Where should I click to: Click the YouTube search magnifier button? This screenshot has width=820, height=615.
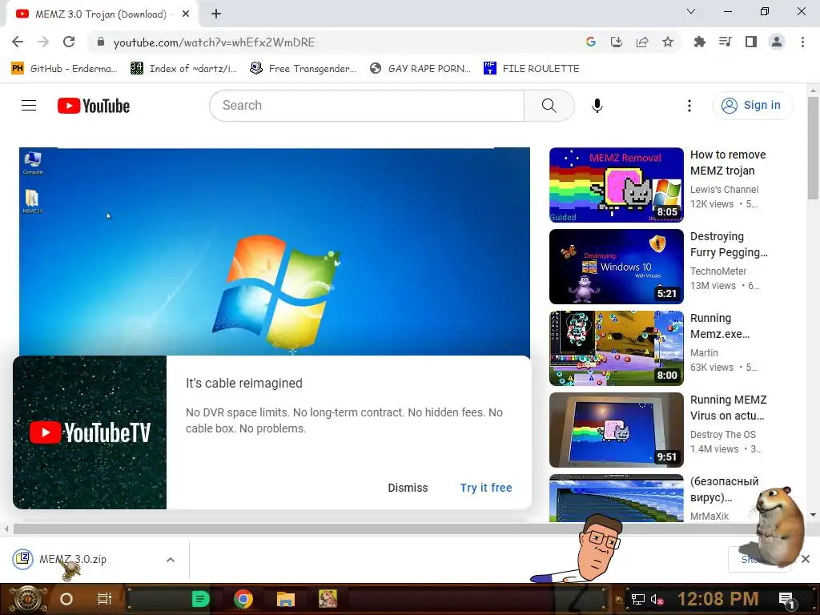(x=549, y=106)
